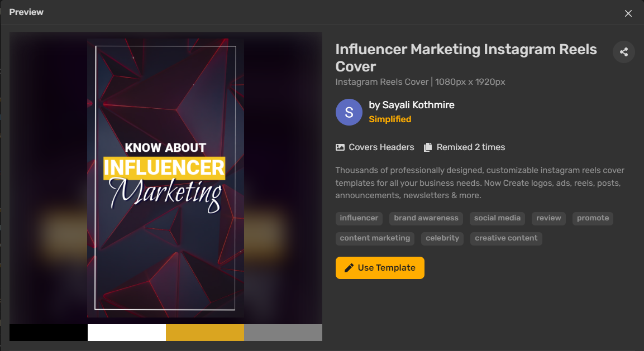Select the celebrity tag
The height and width of the screenshot is (351, 644).
(442, 238)
